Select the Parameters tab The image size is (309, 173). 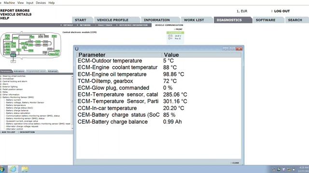(x=6, y=71)
